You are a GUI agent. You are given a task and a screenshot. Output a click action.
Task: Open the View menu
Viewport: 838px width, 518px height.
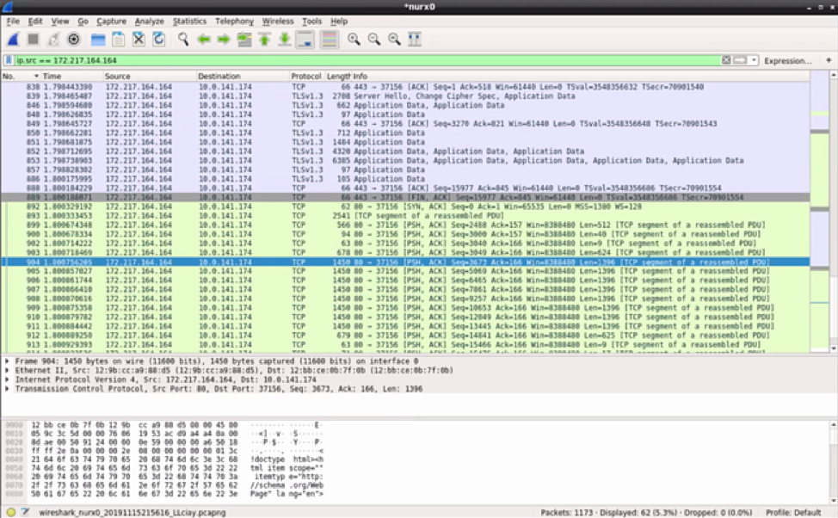60,22
